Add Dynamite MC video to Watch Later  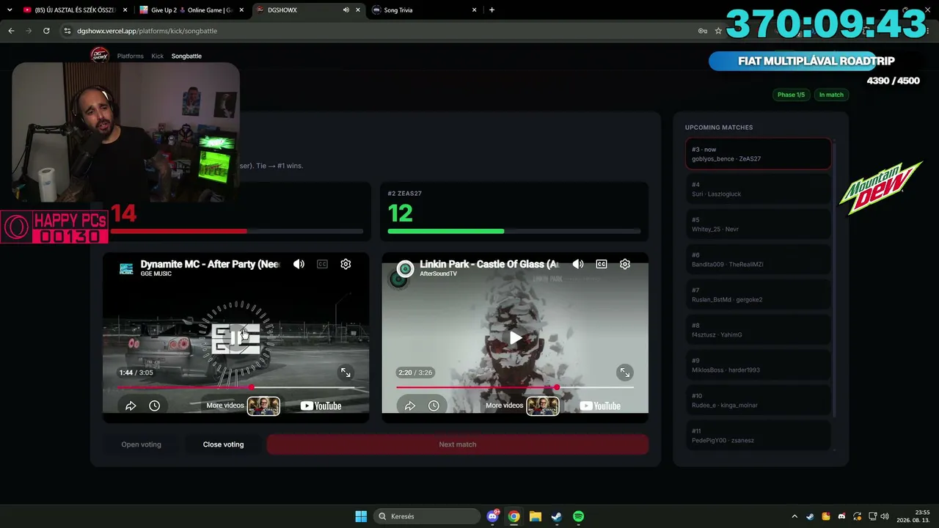coord(154,406)
